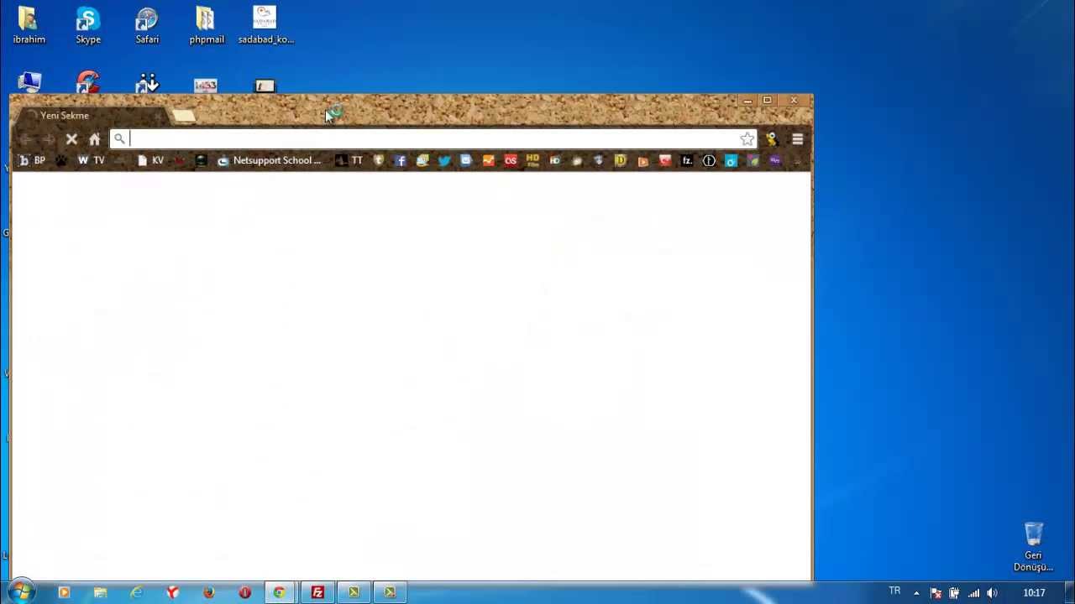Open a new tab with the new tab button
The image size is (1075, 604).
pyautogui.click(x=184, y=116)
